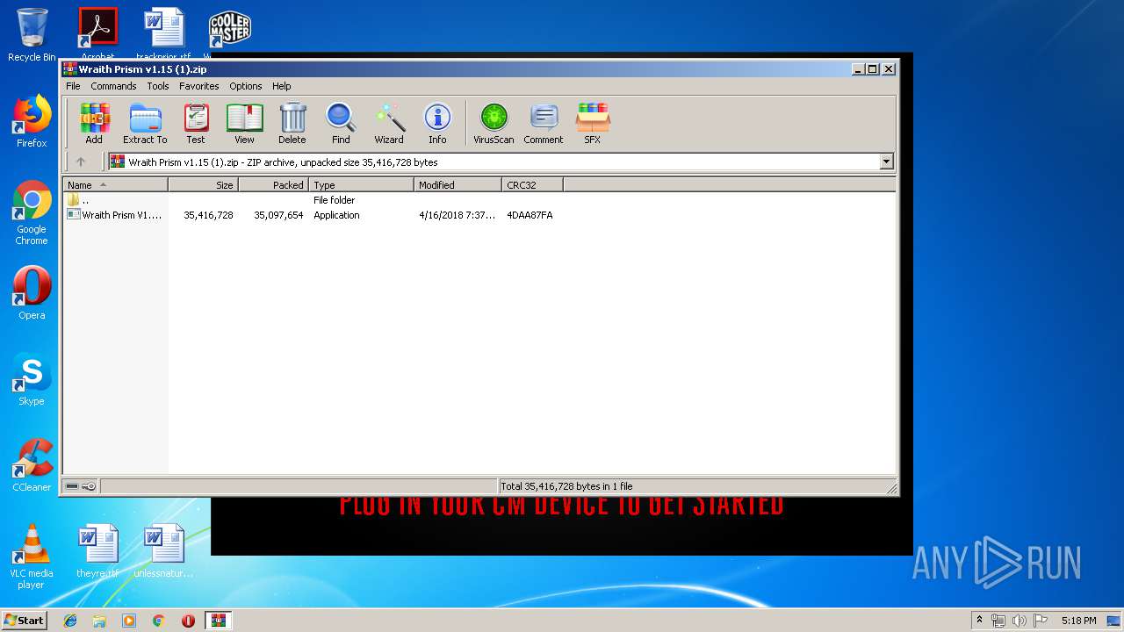Sort files by Type column header
The height and width of the screenshot is (632, 1124).
tap(361, 185)
